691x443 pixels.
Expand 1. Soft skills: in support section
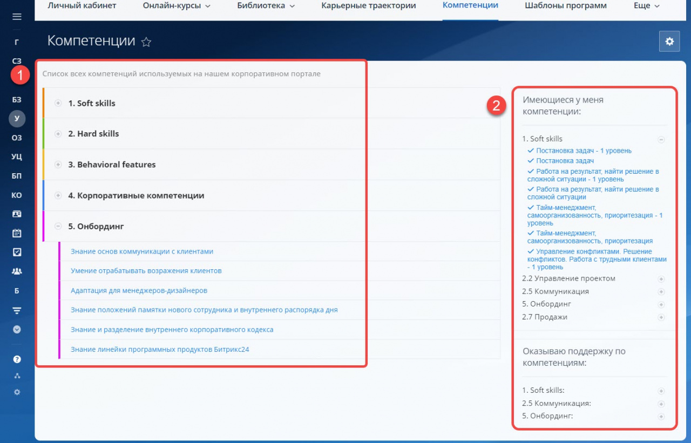tap(661, 391)
